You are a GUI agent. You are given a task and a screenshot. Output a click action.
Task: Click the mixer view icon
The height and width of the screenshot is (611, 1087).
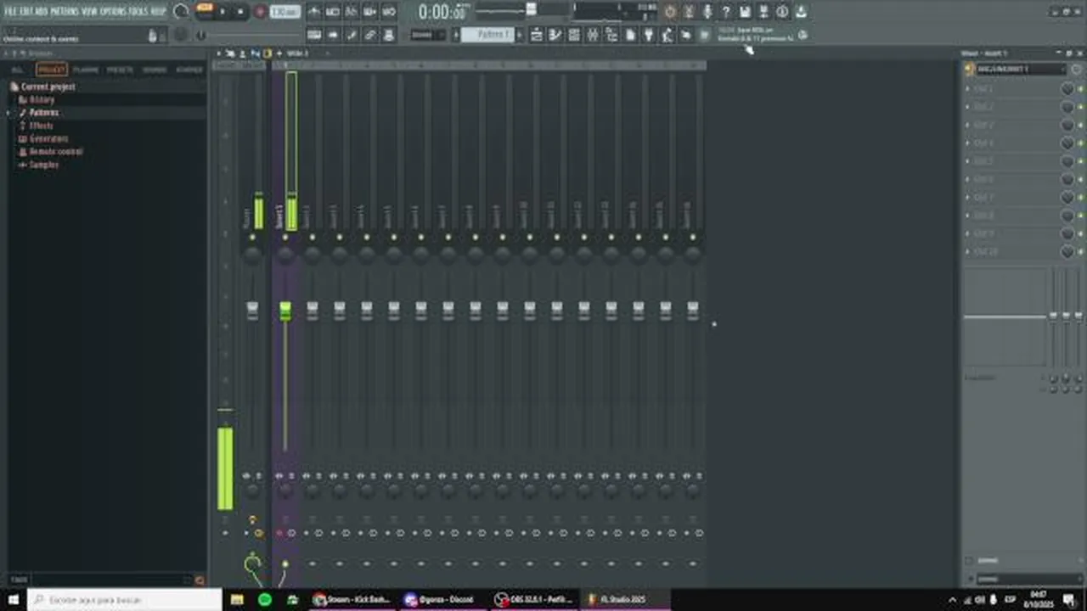point(593,35)
